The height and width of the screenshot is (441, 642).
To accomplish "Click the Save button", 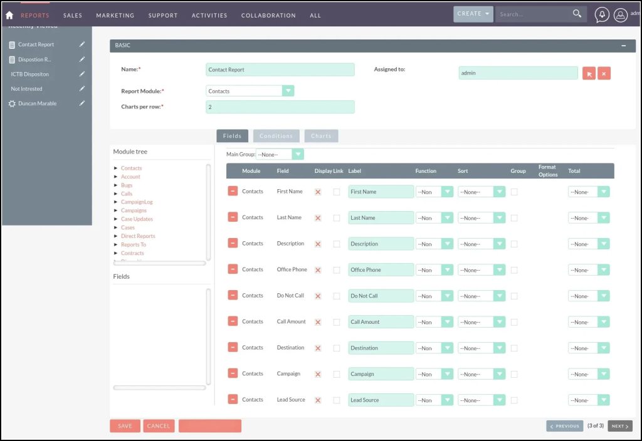I will 125,426.
